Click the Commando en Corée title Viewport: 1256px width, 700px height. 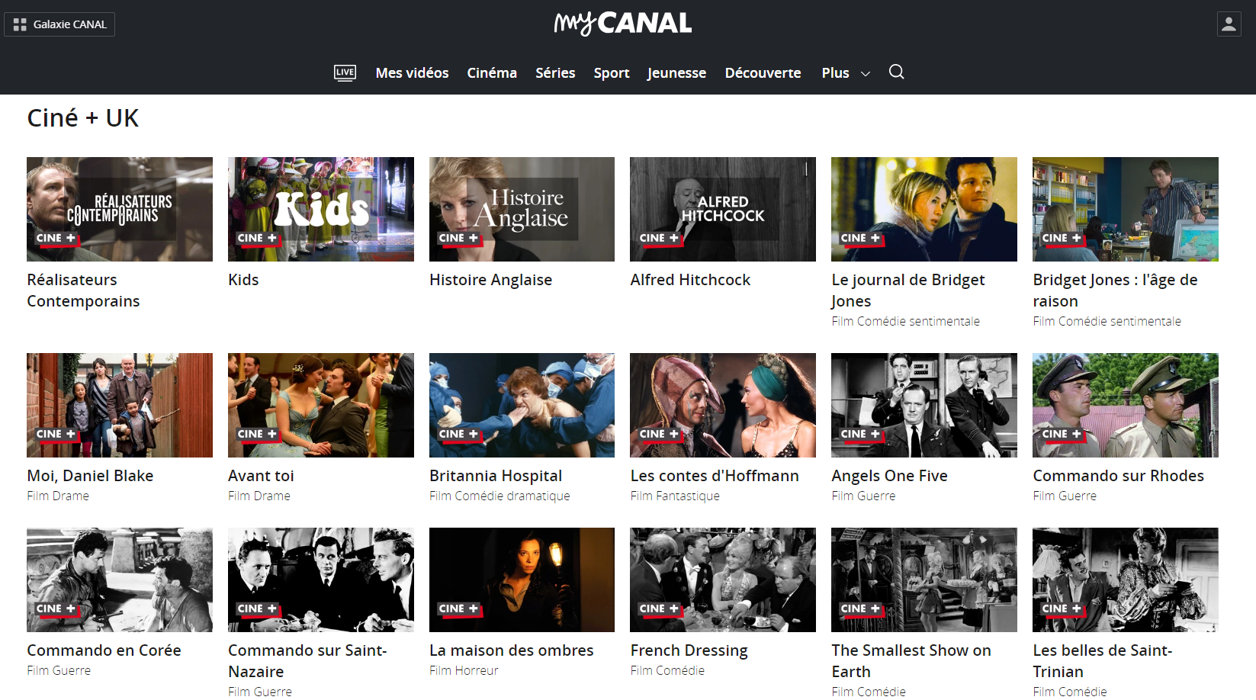tap(104, 650)
